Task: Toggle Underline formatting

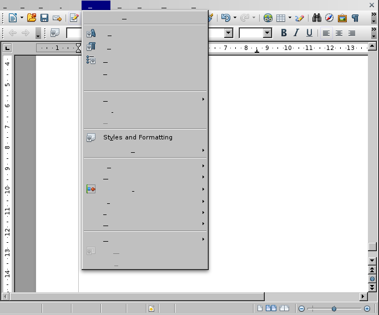Action: [309, 33]
